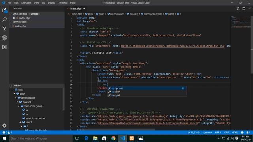This screenshot has width=253, height=142.
Task: Select input.form-control in the Outline
Action: (35, 118)
